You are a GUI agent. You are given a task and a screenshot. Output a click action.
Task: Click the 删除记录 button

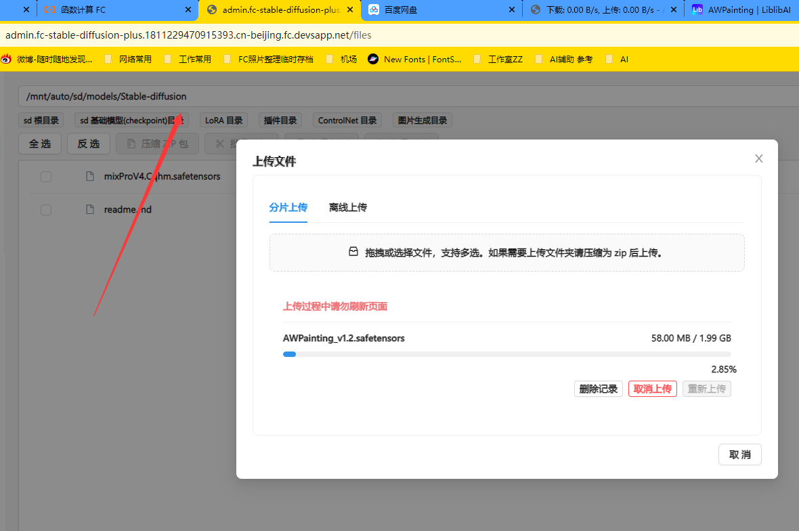[x=598, y=389]
